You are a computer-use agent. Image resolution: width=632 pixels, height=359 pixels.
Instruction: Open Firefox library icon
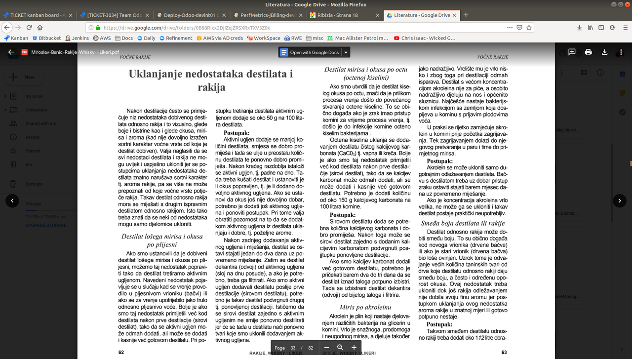(590, 28)
